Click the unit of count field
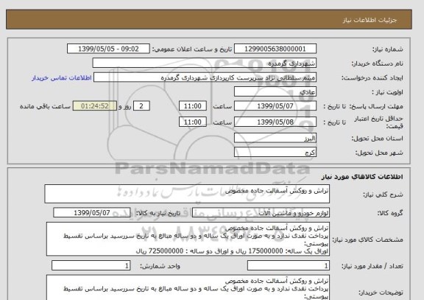This screenshot has height=300, width=424. (91, 266)
